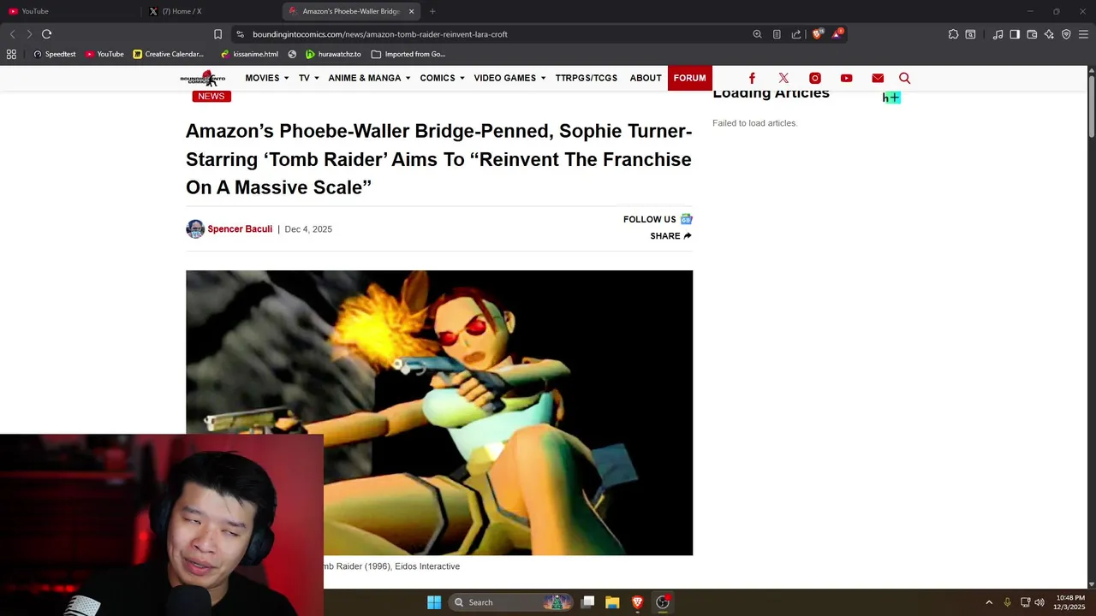The width and height of the screenshot is (1096, 616).
Task: Open the site's Facebook page icon
Action: click(752, 78)
